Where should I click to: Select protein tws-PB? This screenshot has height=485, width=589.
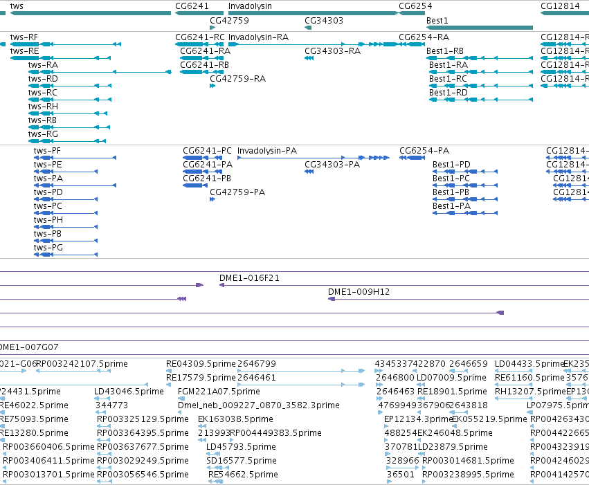[48, 234]
